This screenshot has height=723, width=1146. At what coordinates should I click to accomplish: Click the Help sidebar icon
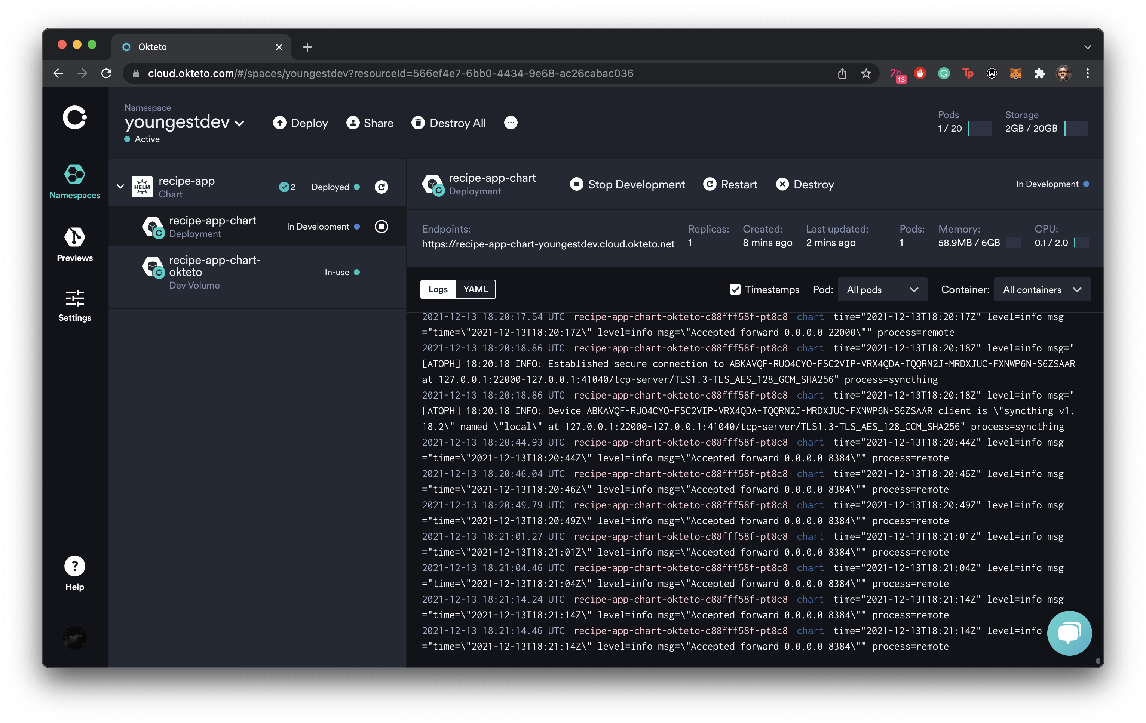(x=74, y=566)
